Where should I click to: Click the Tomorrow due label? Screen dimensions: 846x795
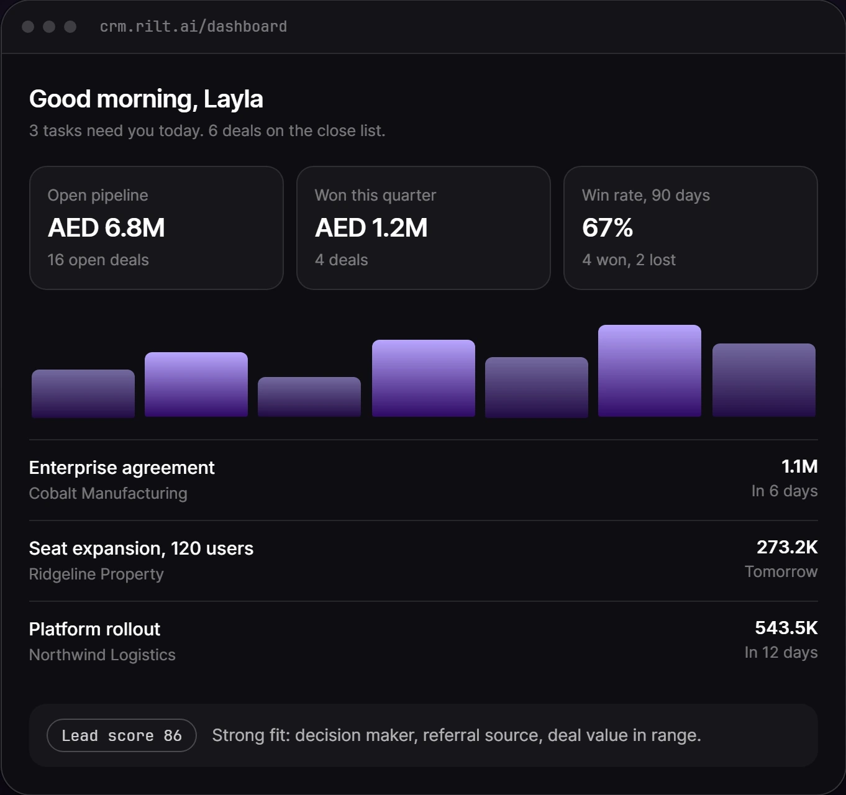pos(781,572)
